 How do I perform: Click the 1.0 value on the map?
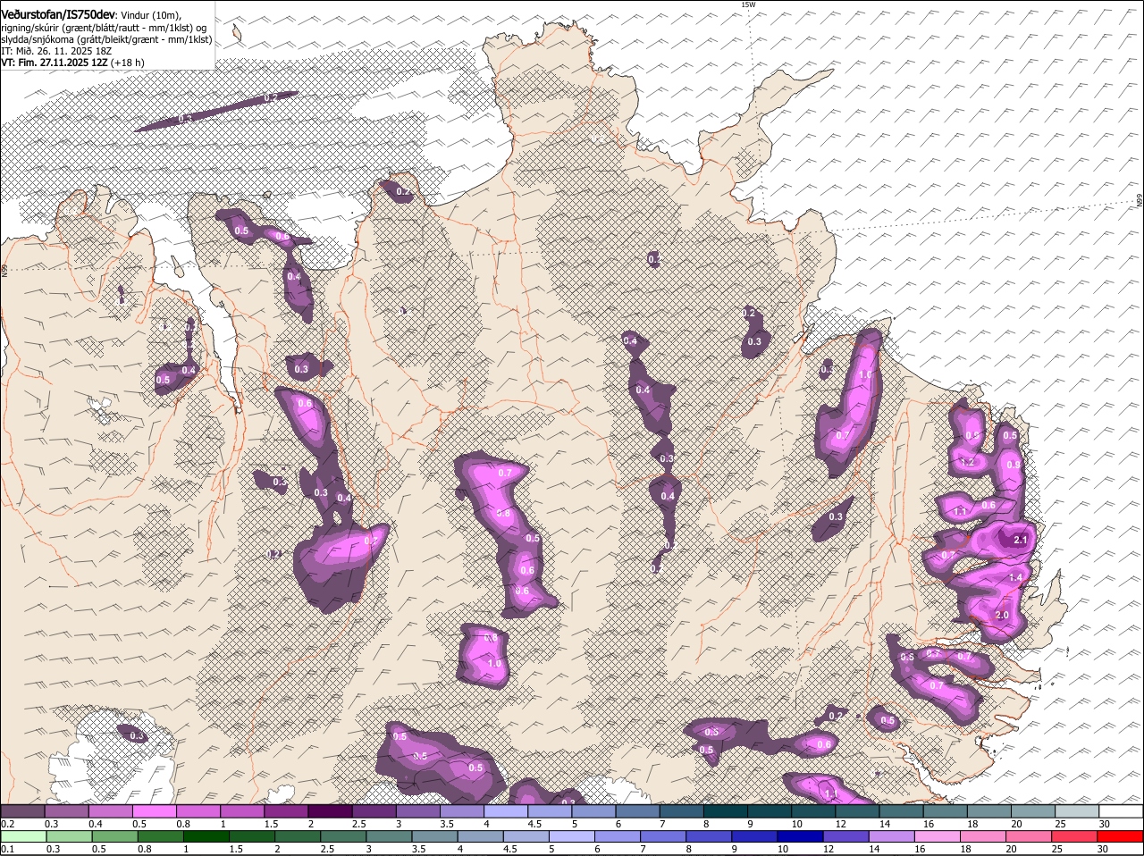coord(494,664)
